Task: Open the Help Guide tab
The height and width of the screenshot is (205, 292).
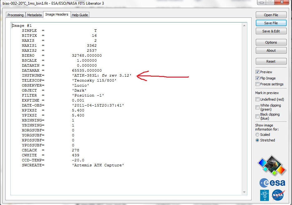Action: (x=80, y=15)
